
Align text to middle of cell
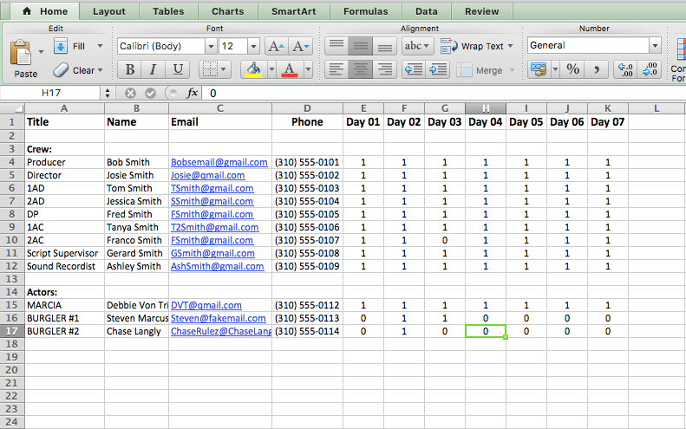point(361,45)
